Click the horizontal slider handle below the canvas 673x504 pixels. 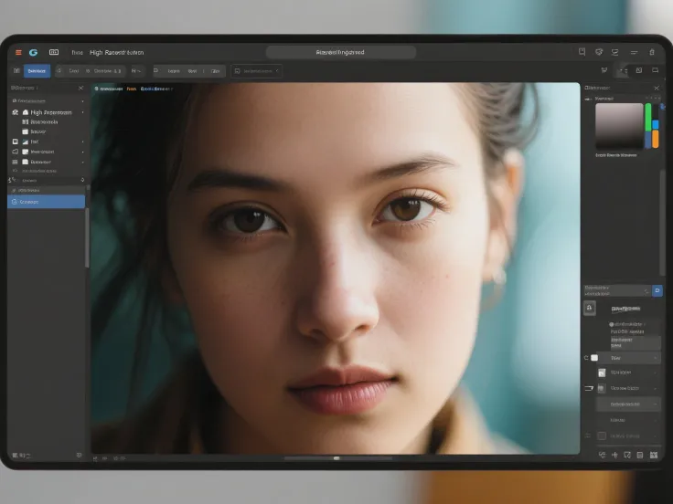(336, 458)
